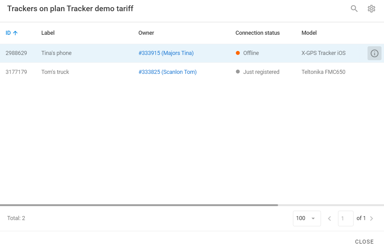The image size is (384, 248).
Task: Click the previous page chevron icon
Action: point(329,218)
